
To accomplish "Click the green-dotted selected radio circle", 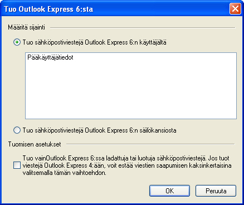I will 17,42.
